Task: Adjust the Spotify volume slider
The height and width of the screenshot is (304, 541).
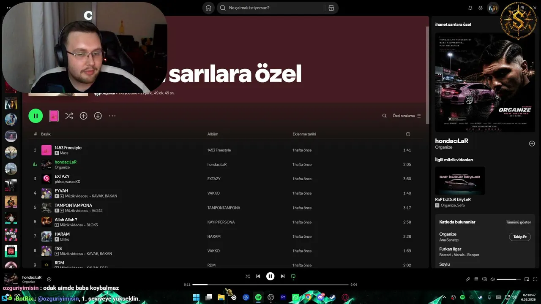Action: point(509,279)
